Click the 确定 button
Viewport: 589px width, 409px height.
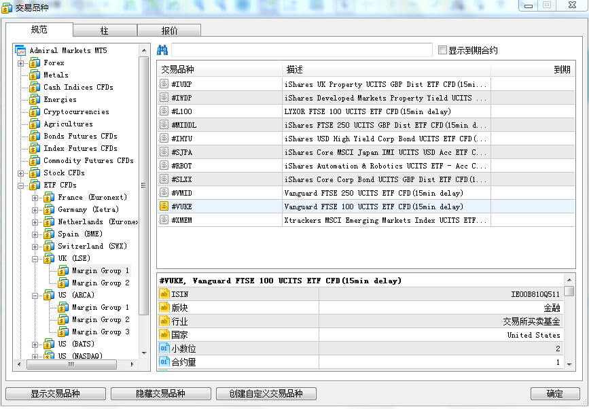point(555,393)
